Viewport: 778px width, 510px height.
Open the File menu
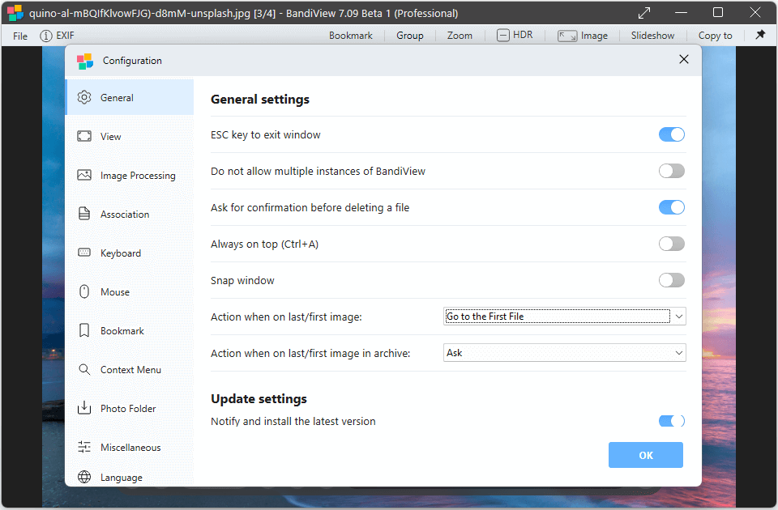pos(20,36)
